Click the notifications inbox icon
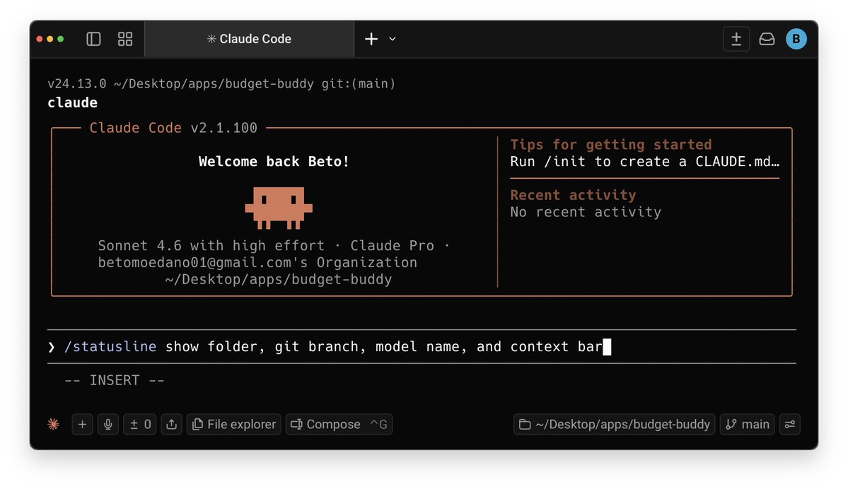 (767, 39)
